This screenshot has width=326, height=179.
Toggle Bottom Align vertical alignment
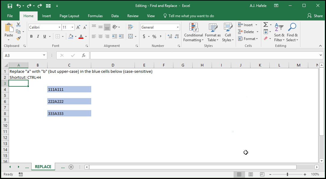click(107, 27)
